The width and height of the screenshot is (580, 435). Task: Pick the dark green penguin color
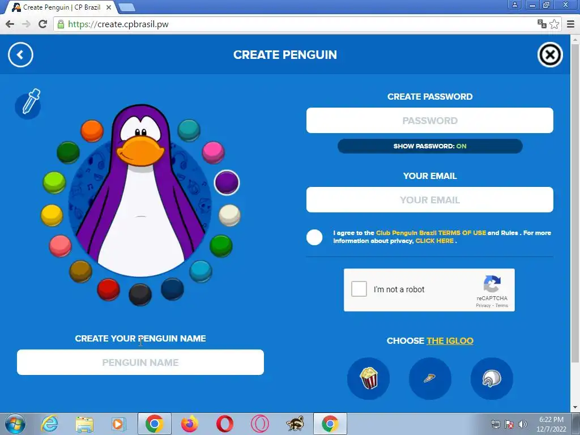click(x=68, y=152)
